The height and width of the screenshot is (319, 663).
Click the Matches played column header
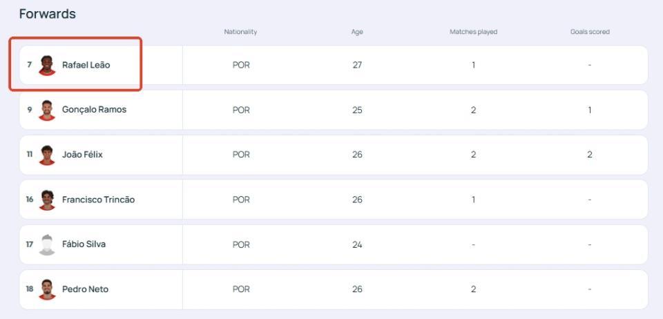click(473, 32)
